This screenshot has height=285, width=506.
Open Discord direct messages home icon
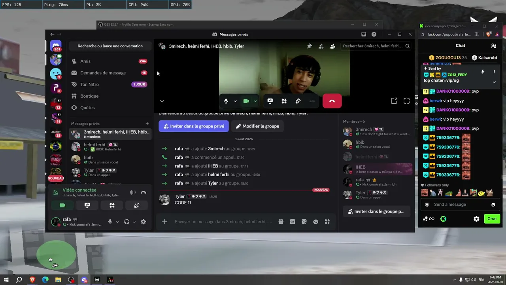point(56,46)
